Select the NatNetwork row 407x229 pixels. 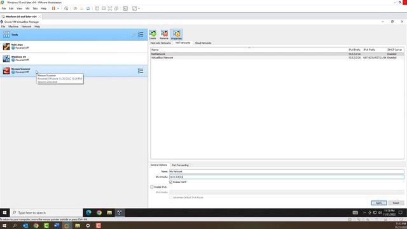click(277, 54)
